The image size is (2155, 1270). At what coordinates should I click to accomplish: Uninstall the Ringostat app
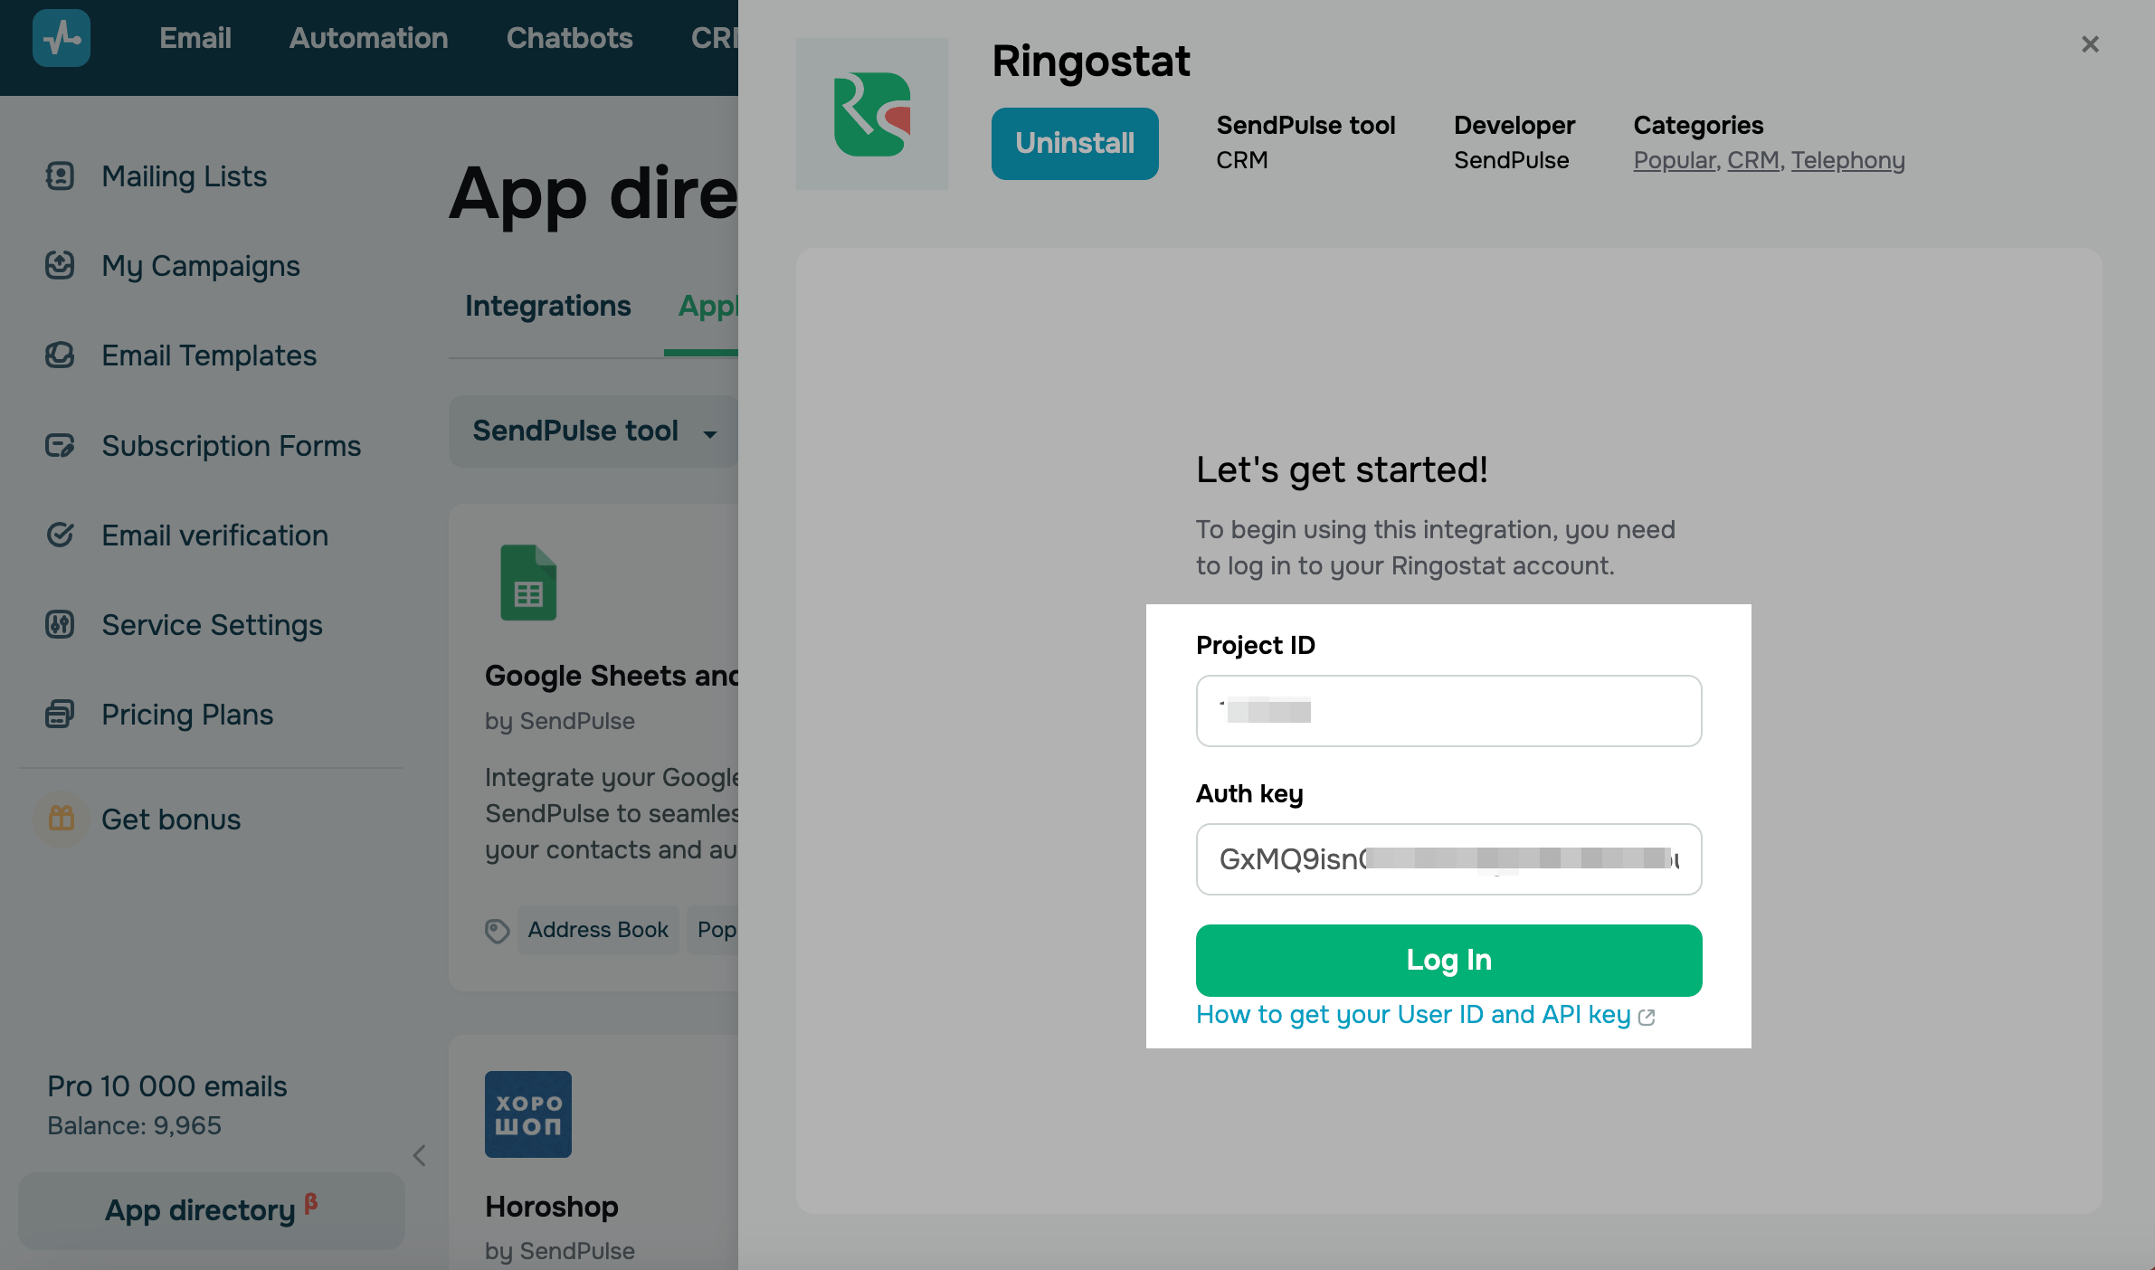[x=1075, y=143]
